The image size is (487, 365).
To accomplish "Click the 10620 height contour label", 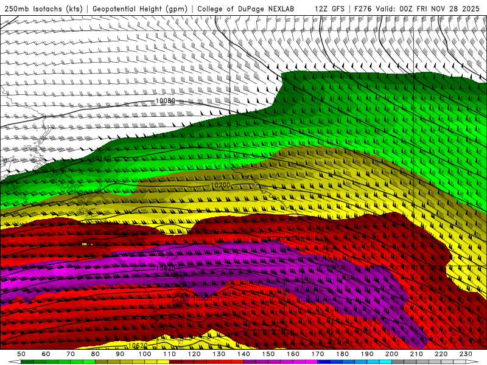I will point(138,346).
